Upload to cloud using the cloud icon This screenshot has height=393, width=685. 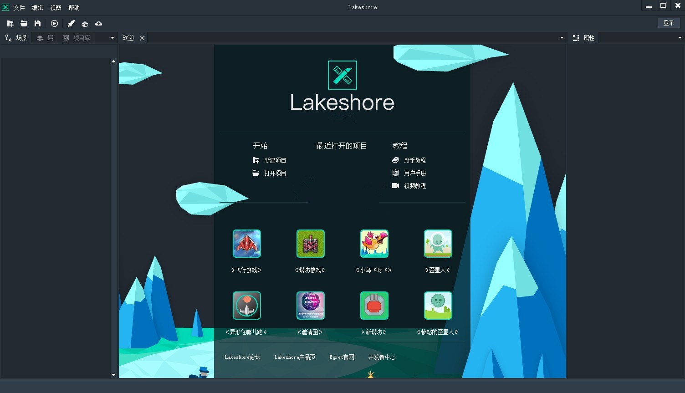pyautogui.click(x=98, y=23)
